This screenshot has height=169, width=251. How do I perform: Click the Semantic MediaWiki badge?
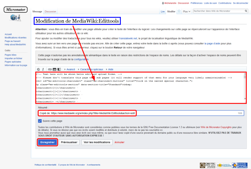point(240,165)
